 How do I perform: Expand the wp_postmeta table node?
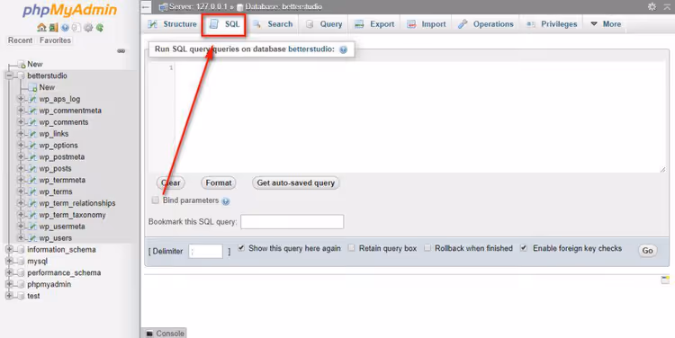click(x=20, y=156)
